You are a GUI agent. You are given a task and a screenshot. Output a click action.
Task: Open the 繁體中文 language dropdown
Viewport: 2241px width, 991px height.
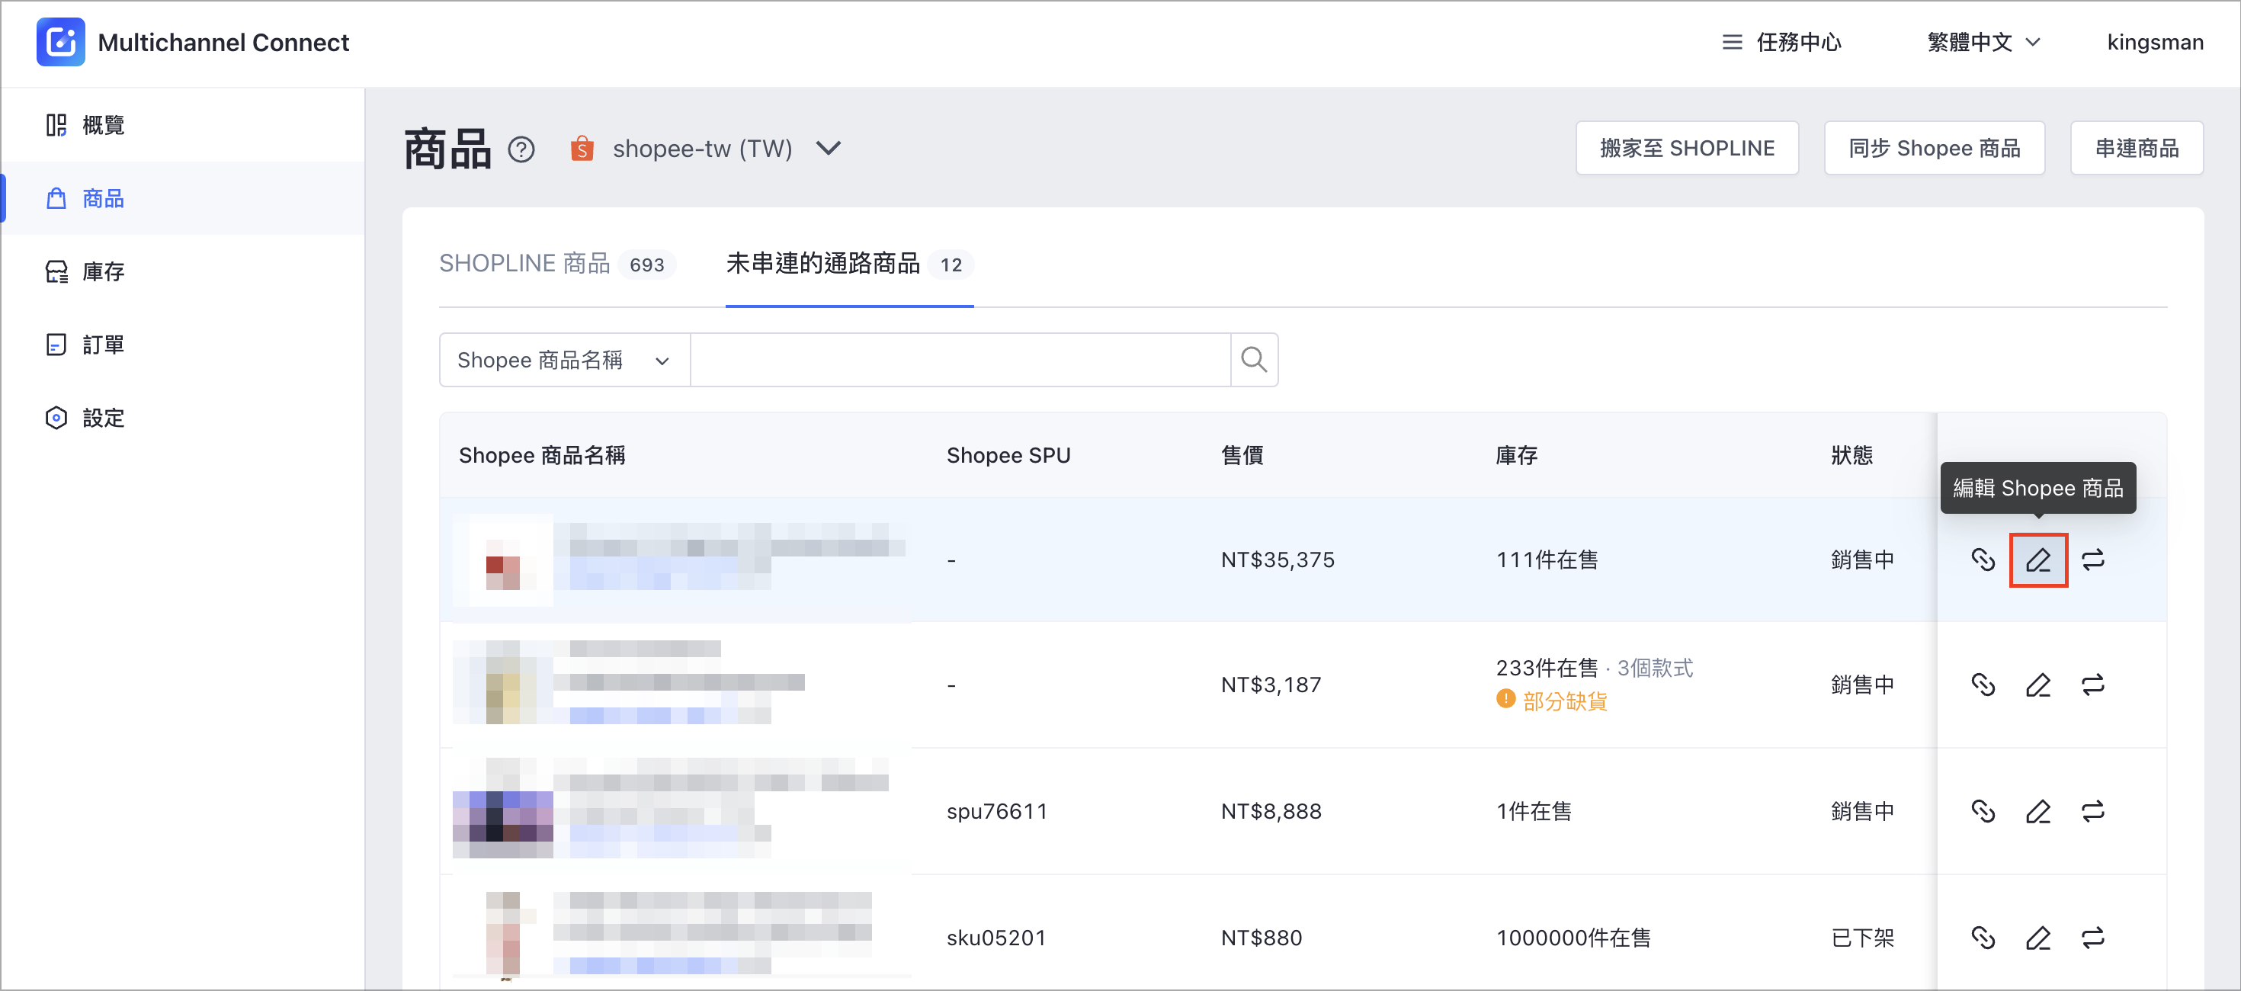1983,42
